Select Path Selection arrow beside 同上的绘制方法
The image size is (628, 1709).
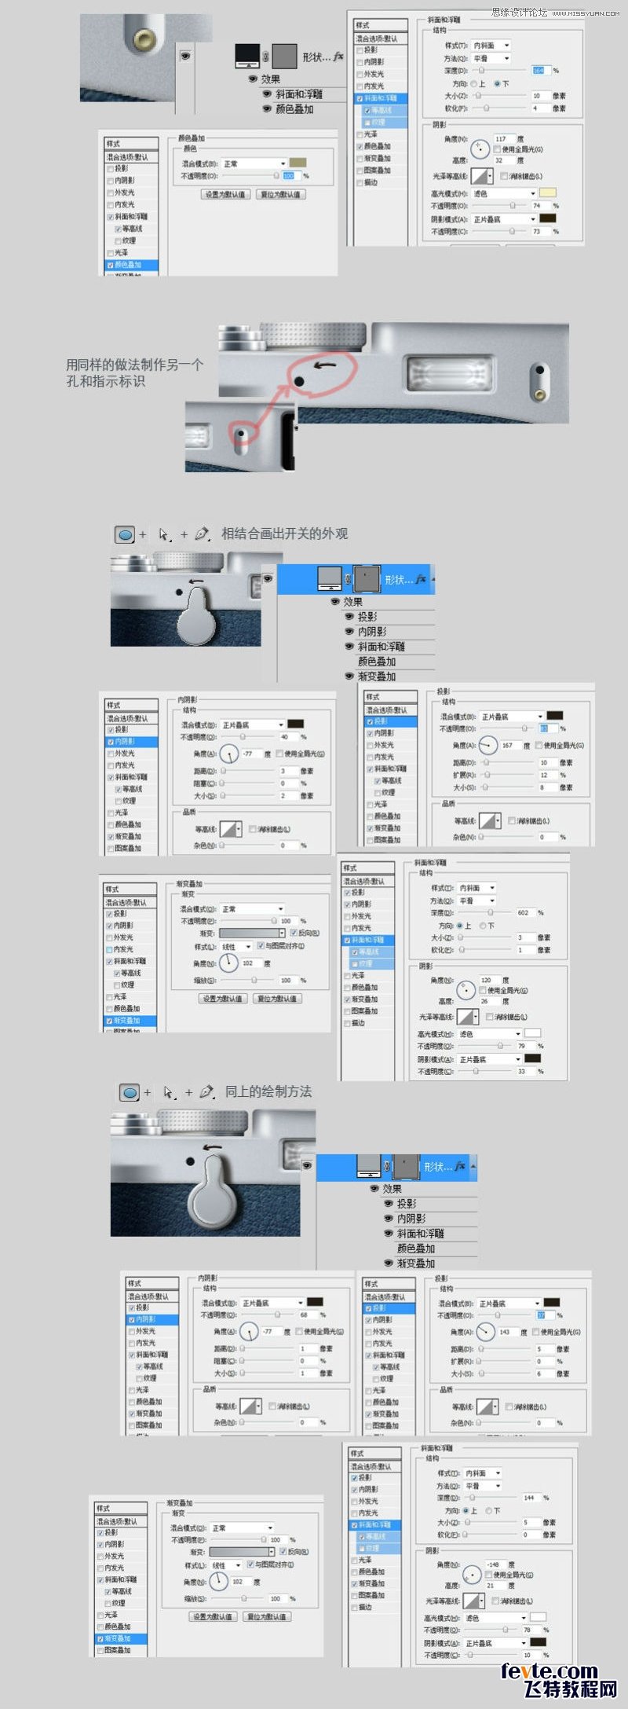tap(169, 1092)
